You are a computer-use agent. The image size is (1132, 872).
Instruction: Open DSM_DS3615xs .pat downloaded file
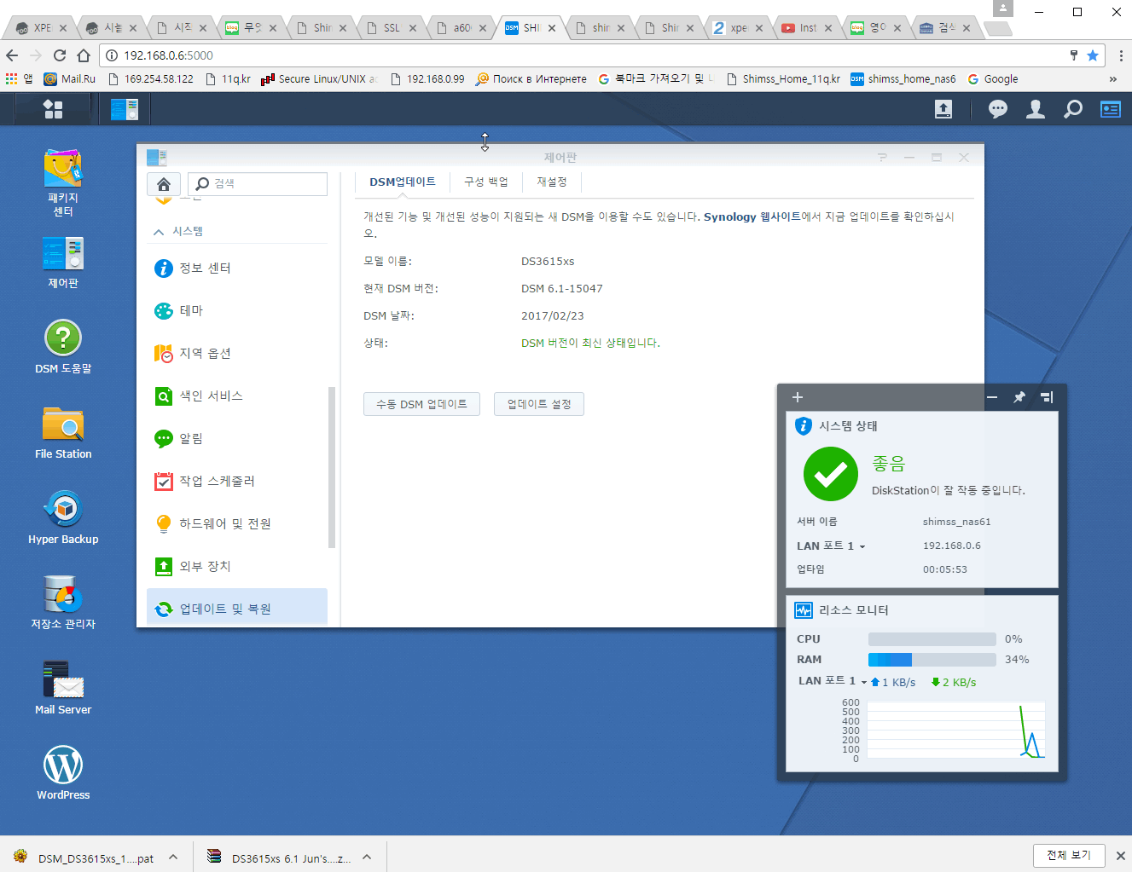85,857
